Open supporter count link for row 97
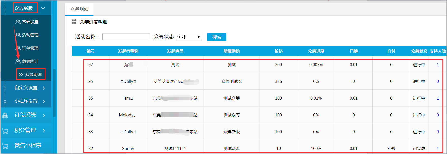The image size is (447, 154). point(438,65)
